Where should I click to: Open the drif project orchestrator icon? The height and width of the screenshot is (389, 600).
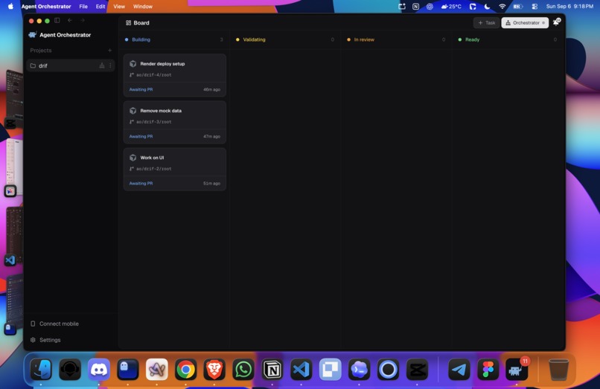coord(102,65)
